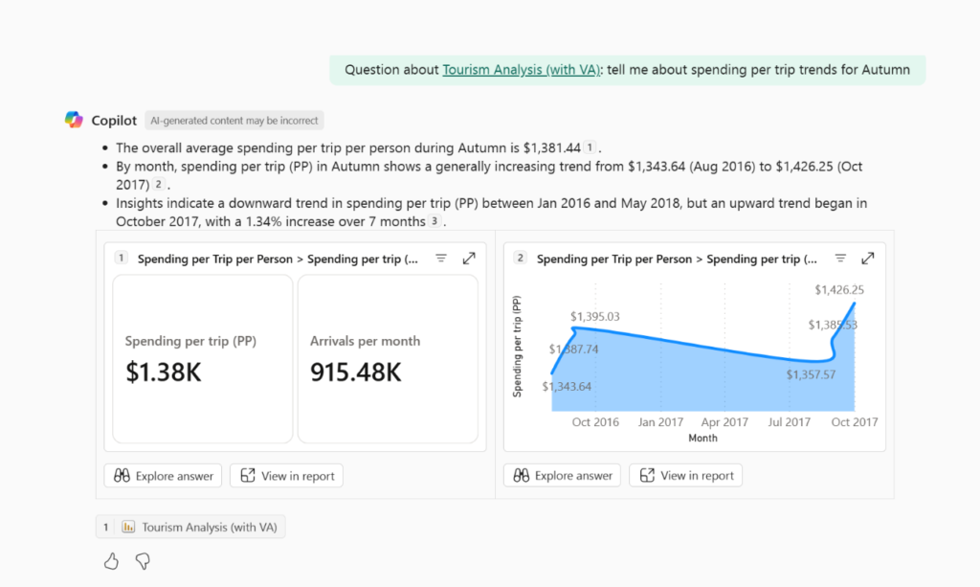Click Explore answer under the area chart
This screenshot has height=587, width=980.
562,476
